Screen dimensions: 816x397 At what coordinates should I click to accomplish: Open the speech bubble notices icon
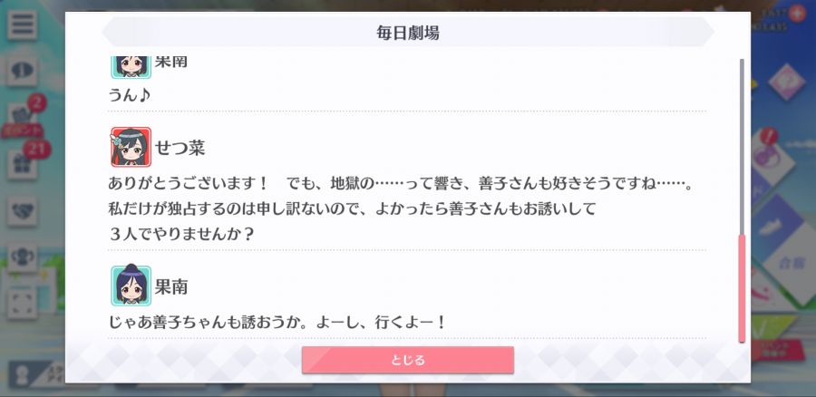click(x=22, y=70)
